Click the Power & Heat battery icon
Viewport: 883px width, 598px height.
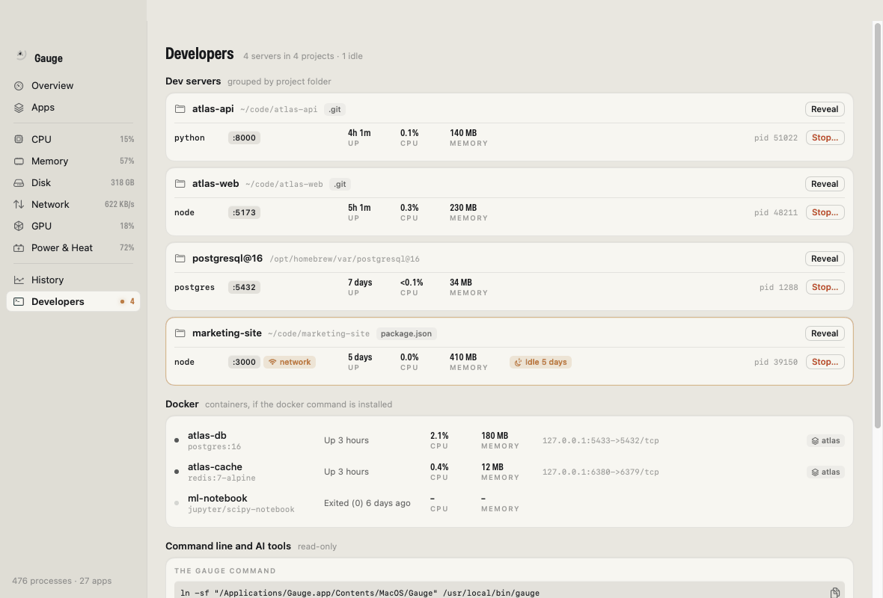(x=19, y=247)
